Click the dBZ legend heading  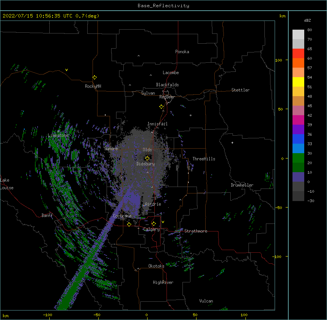click(x=307, y=20)
